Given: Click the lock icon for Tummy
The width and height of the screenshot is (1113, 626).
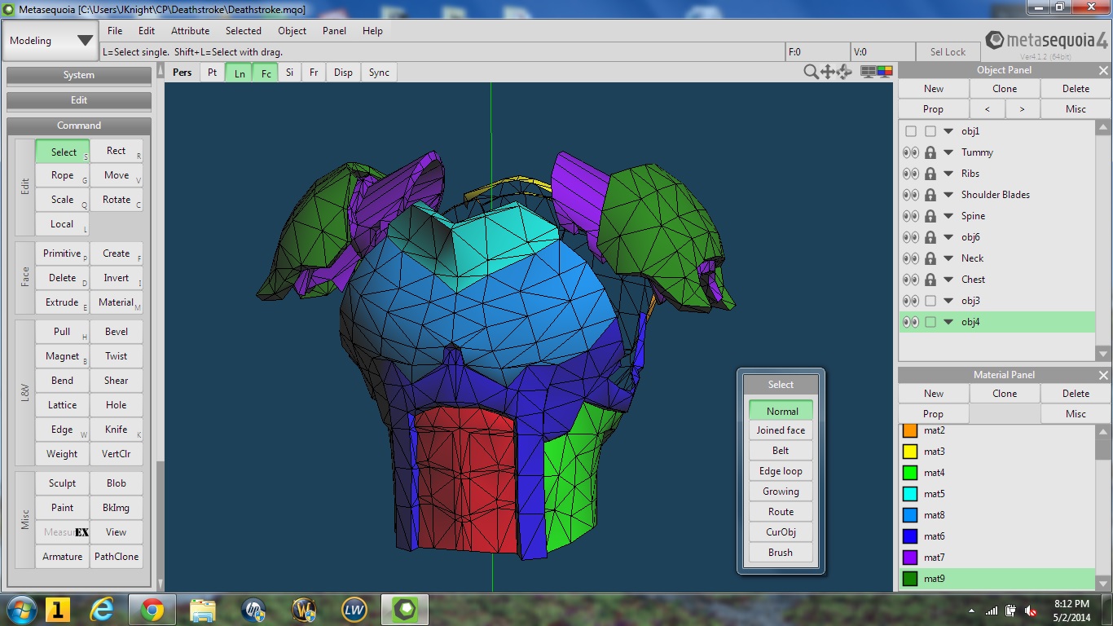Looking at the screenshot, I should (930, 152).
